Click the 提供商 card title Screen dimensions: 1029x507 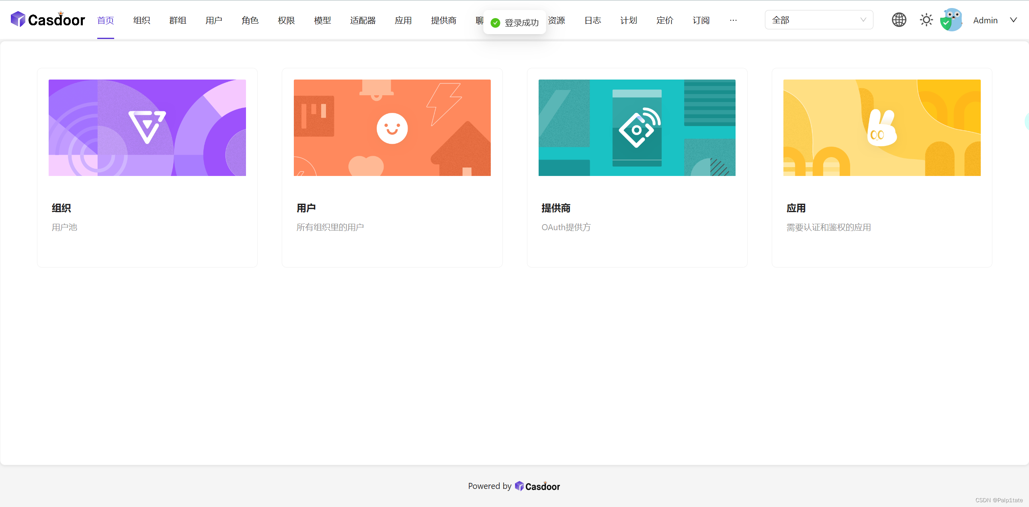tap(556, 208)
